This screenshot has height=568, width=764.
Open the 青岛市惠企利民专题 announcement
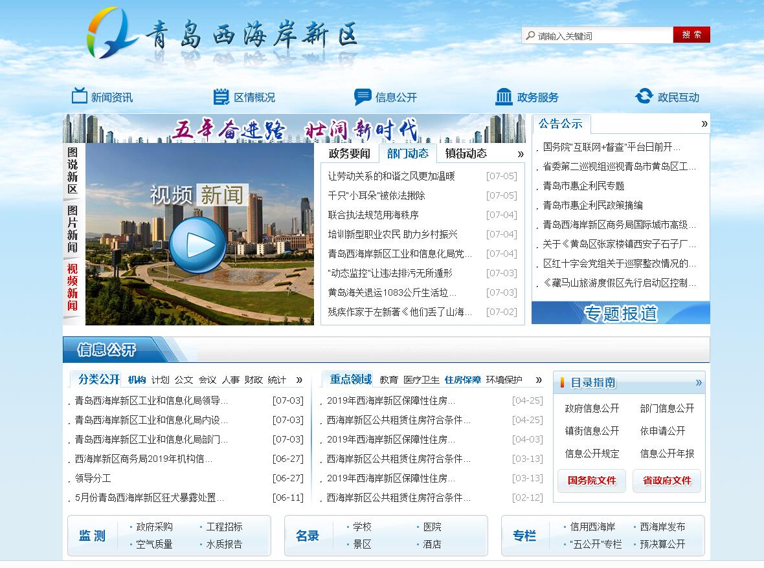(583, 186)
